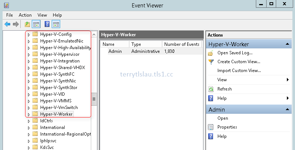Click the Create Custom View funnel icon
Viewport: 295px width, 150px height.
pyautogui.click(x=211, y=62)
